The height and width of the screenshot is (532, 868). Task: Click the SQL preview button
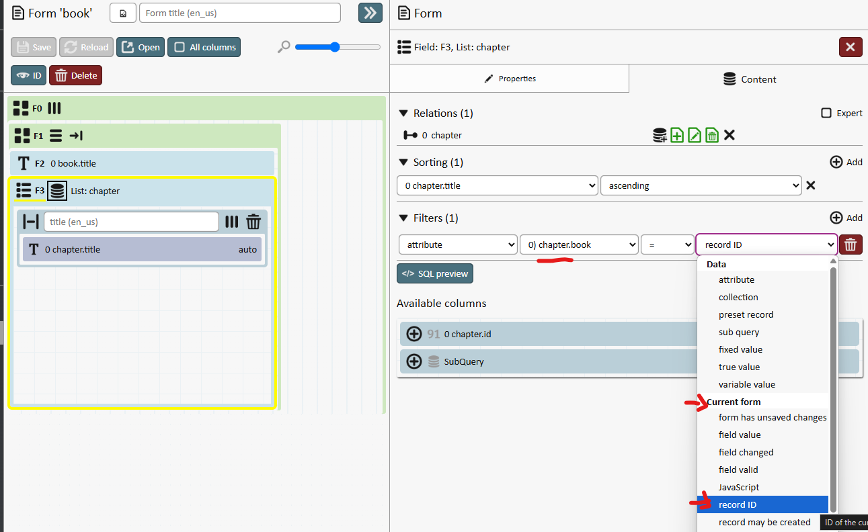[x=434, y=273]
